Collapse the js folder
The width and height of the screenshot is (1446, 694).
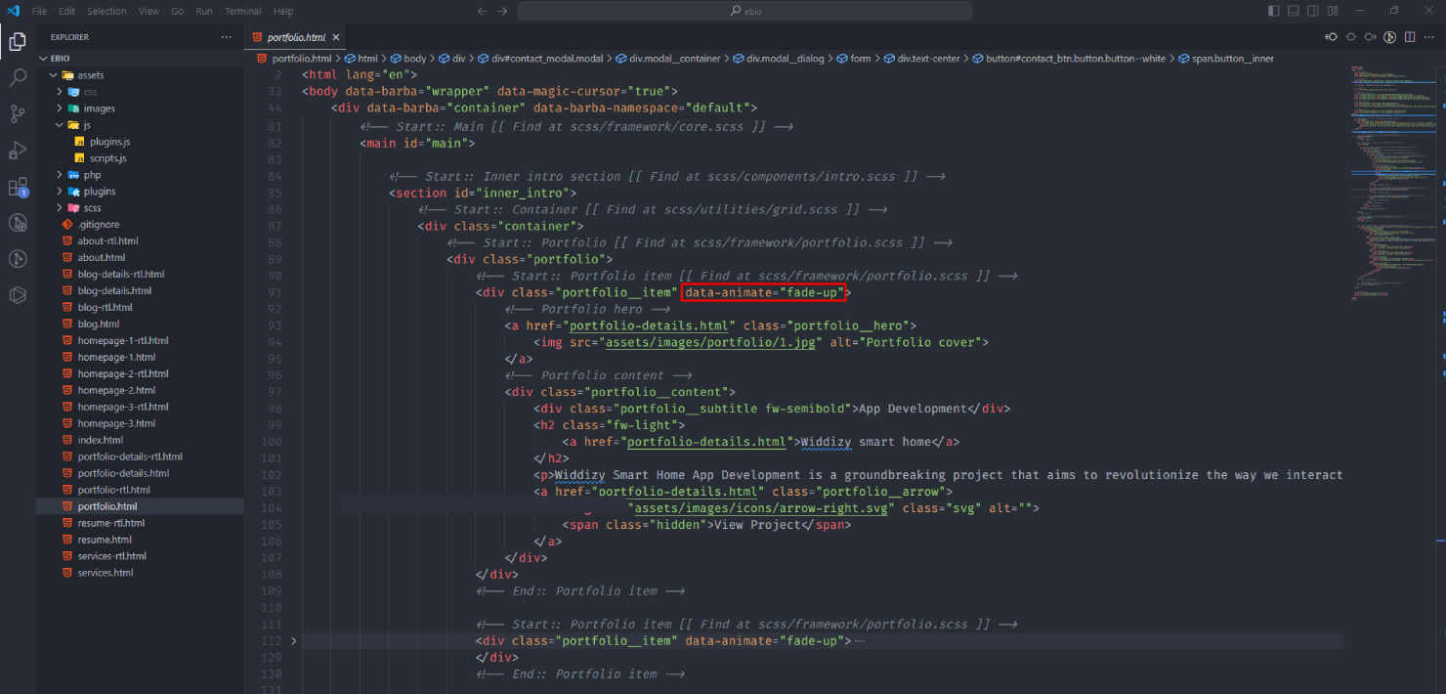[x=60, y=125]
